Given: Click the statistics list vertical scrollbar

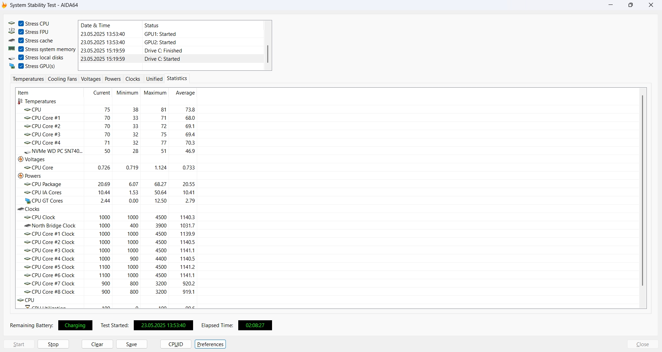Looking at the screenshot, I should point(643,190).
